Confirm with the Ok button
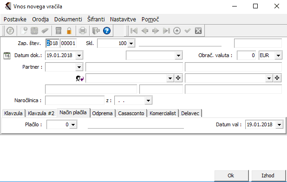This screenshot has width=287, height=182. 231,176
